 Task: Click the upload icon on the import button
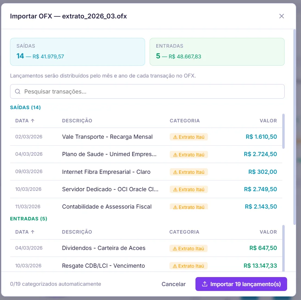click(205, 284)
